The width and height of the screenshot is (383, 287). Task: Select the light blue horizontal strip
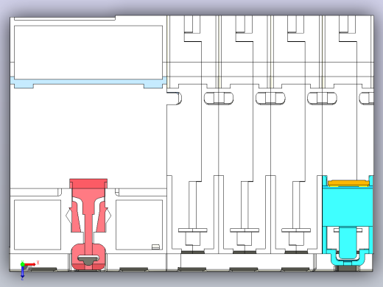(x=88, y=82)
